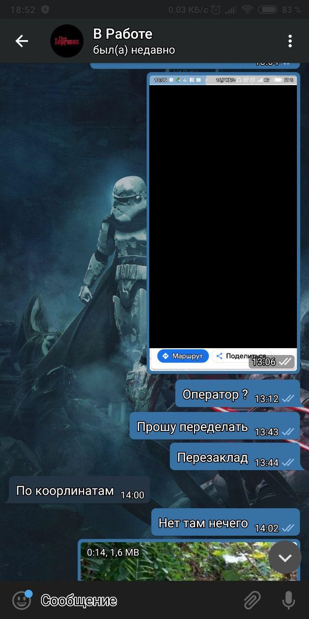Screen dimensions: 309x619
Task: Select the Прошу переделать message
Action: pos(214,426)
